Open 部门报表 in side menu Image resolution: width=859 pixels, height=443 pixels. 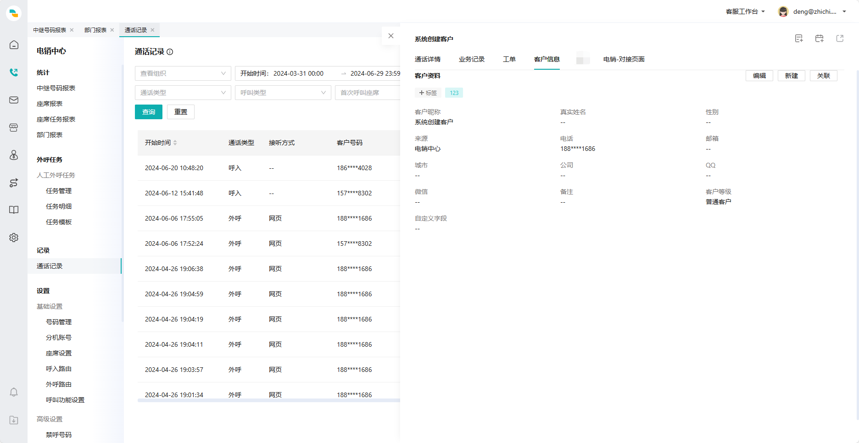tap(50, 135)
